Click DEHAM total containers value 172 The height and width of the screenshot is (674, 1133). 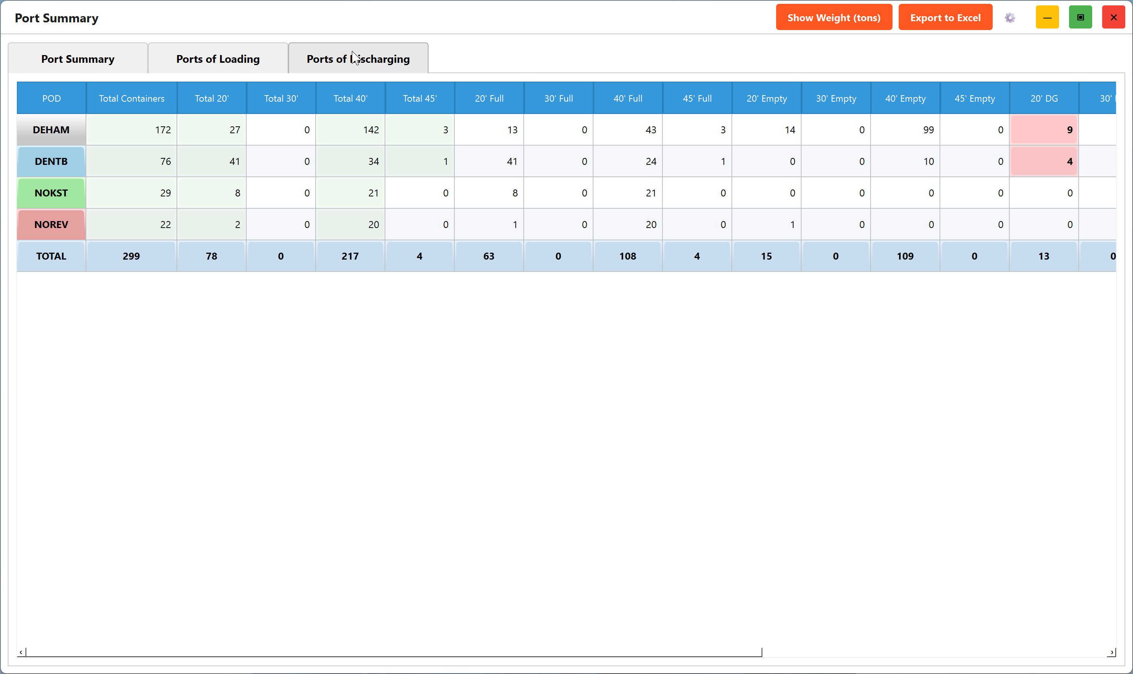coord(132,129)
